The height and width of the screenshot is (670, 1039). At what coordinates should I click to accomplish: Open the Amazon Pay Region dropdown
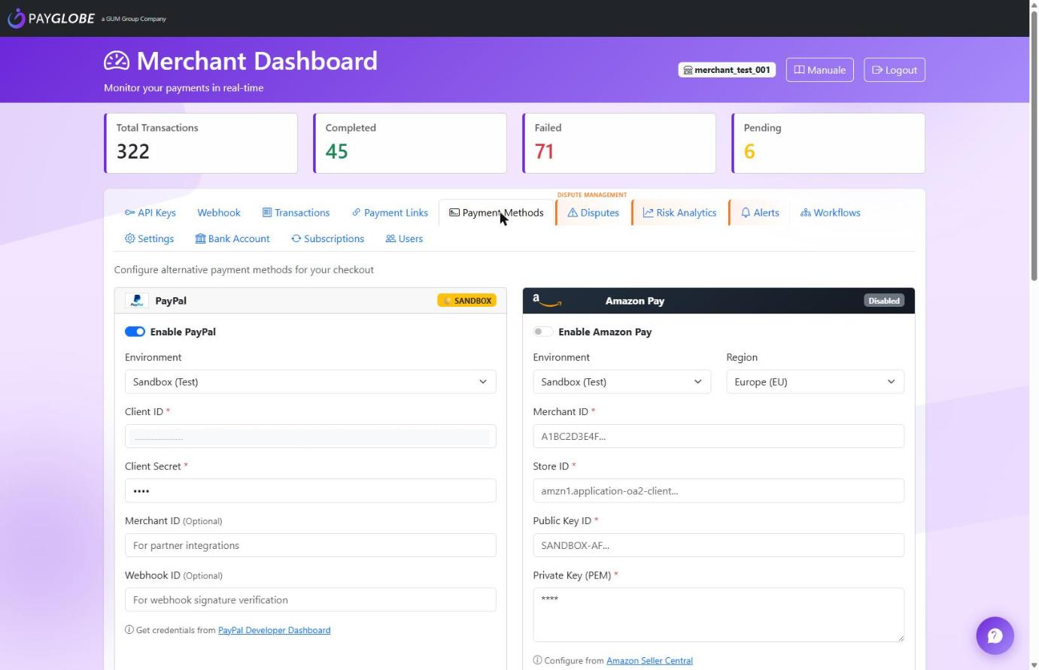click(x=815, y=382)
